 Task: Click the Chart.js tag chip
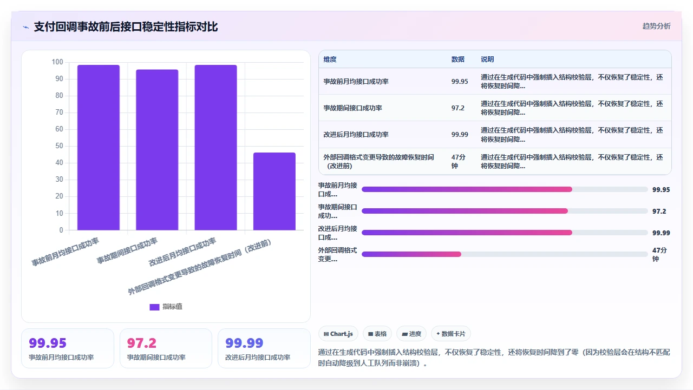point(338,334)
